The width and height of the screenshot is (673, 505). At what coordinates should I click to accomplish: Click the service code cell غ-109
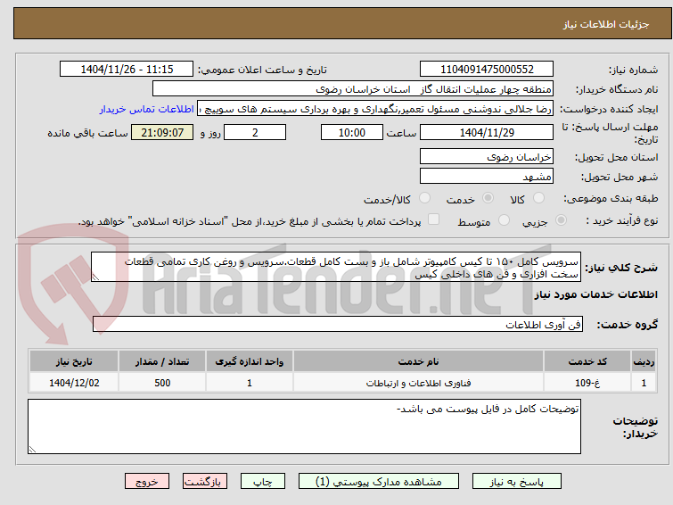click(x=587, y=383)
